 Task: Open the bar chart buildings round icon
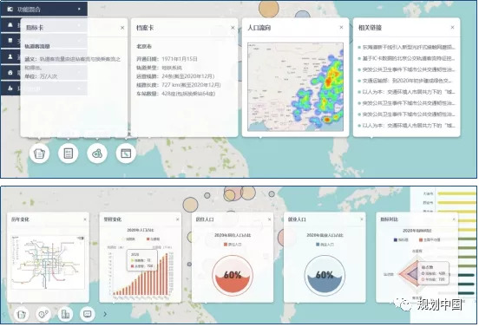[65, 314]
